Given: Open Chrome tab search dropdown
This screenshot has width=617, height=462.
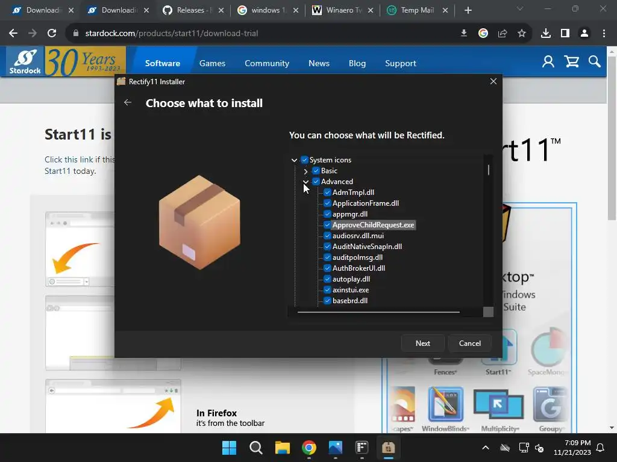Looking at the screenshot, I should 520,8.
